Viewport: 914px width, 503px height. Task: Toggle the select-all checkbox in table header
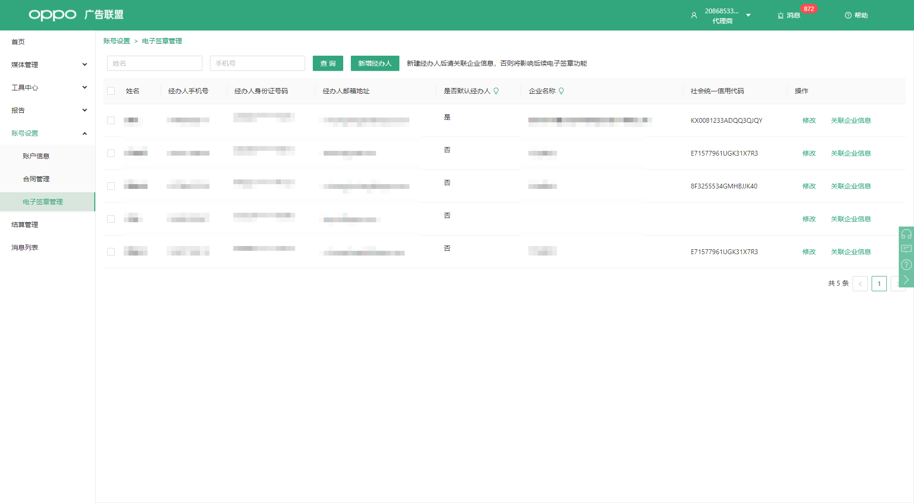[111, 91]
